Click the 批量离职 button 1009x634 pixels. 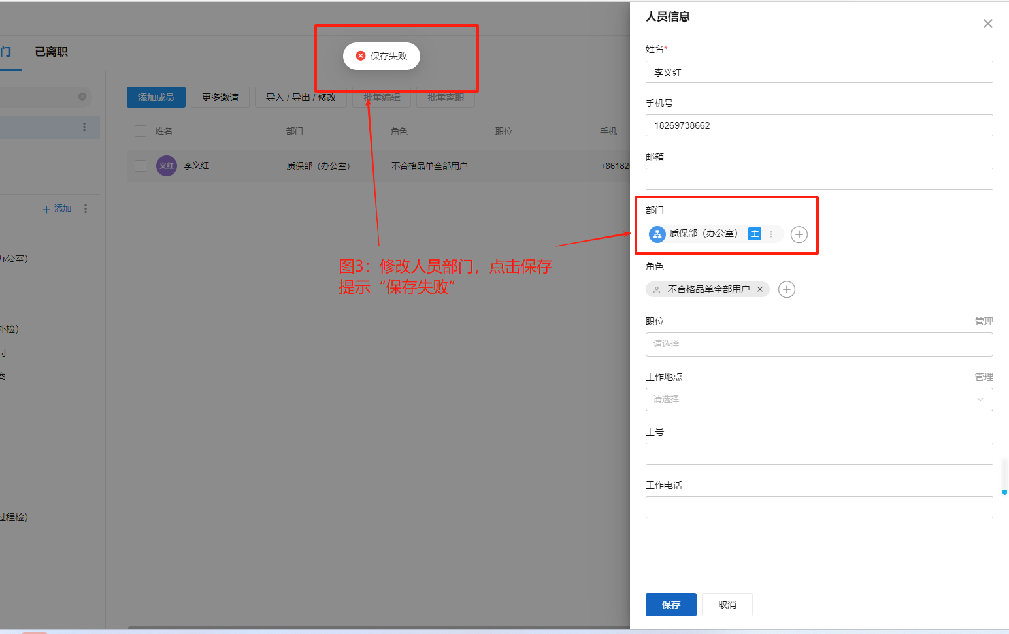point(446,97)
